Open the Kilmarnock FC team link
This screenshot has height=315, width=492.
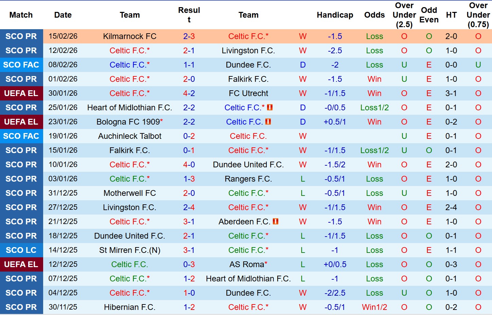click(x=129, y=36)
